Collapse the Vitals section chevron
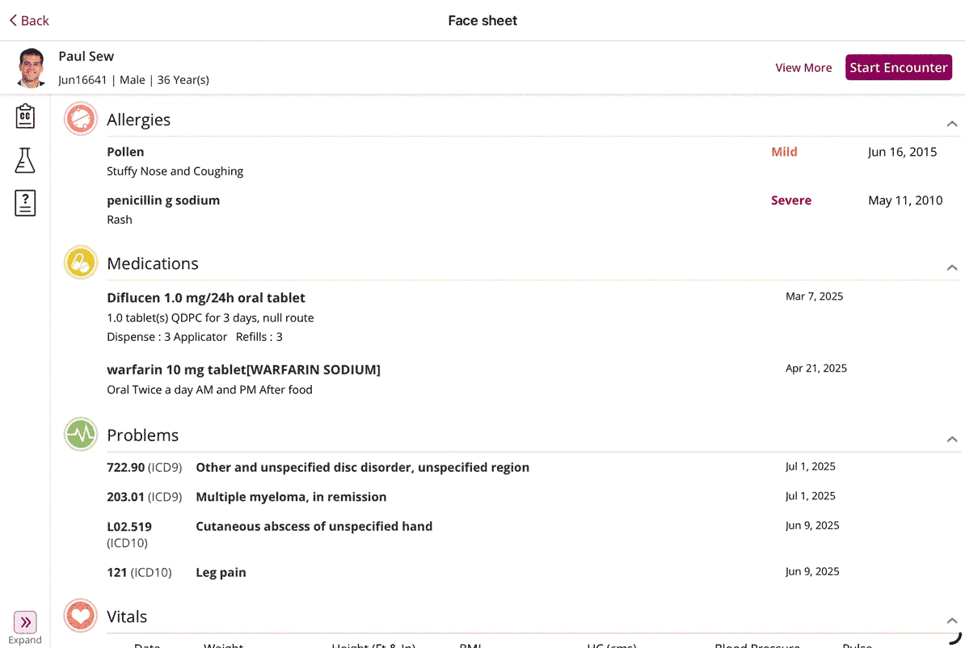 pyautogui.click(x=952, y=621)
